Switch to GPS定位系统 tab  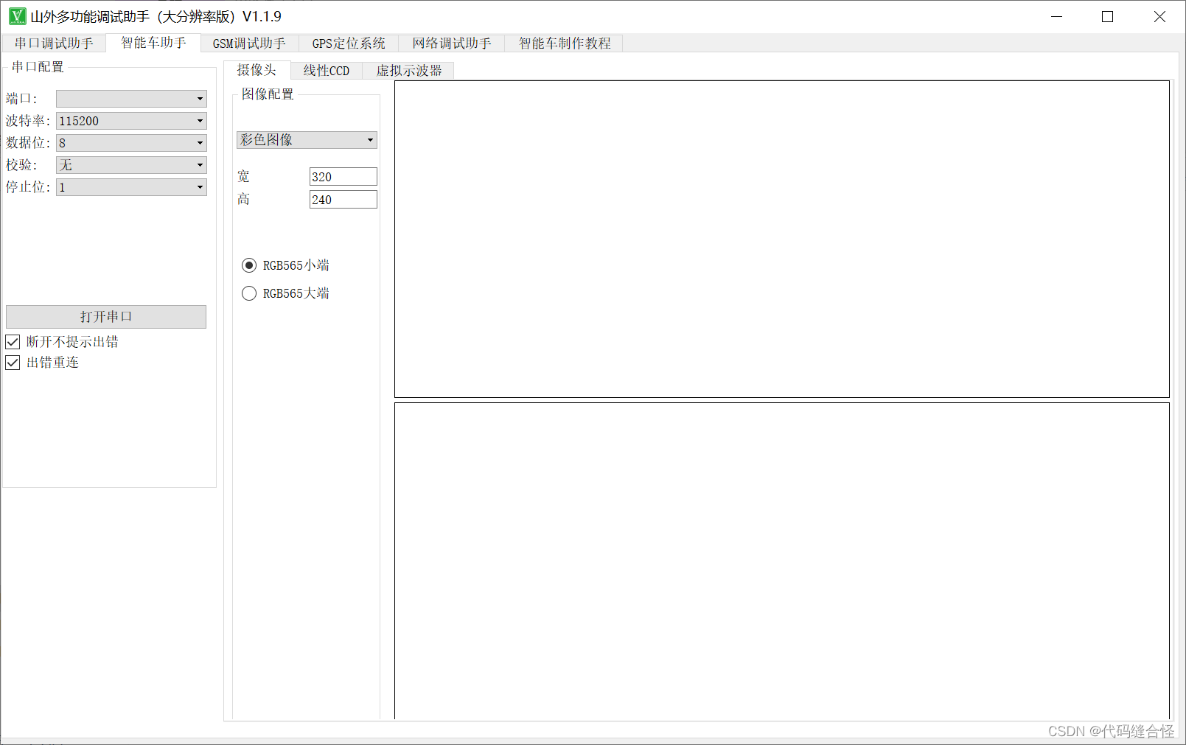click(348, 43)
